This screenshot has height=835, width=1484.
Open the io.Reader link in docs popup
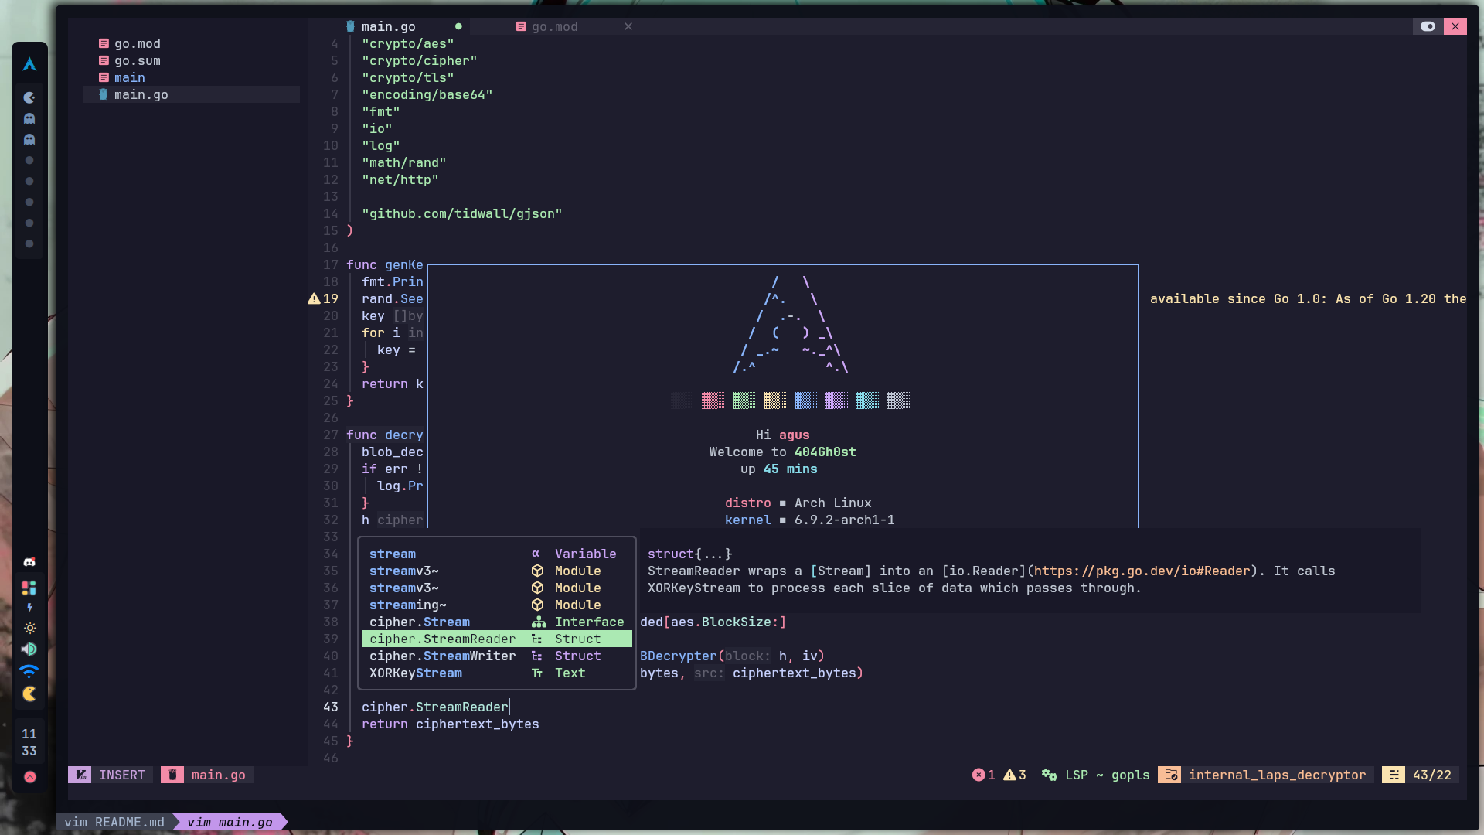(983, 571)
